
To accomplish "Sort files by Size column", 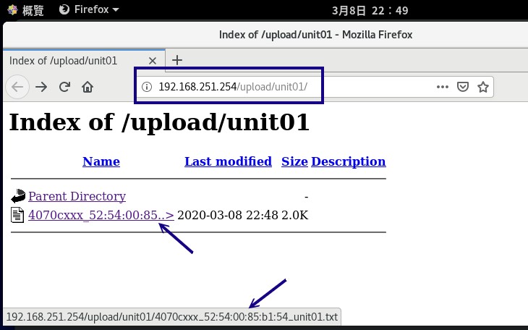I will pos(294,161).
